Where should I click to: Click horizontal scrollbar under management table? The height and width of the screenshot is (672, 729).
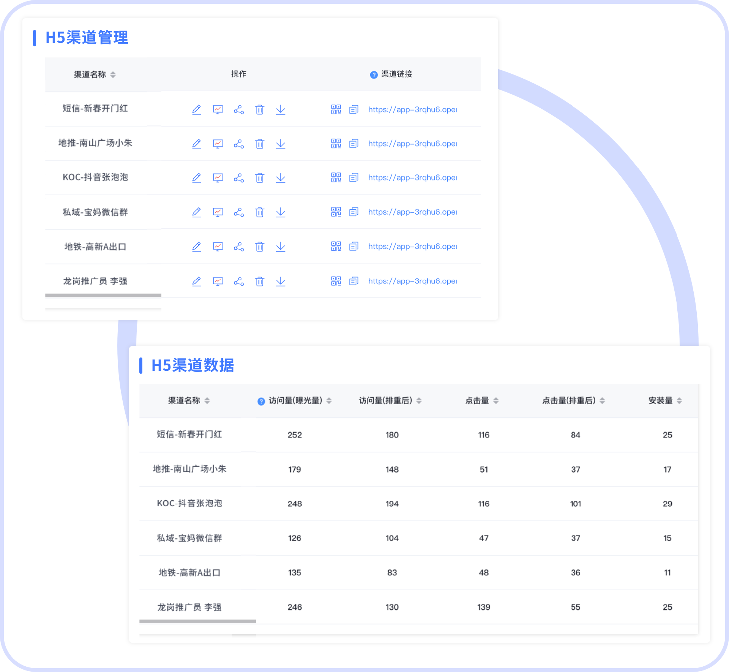(x=103, y=295)
